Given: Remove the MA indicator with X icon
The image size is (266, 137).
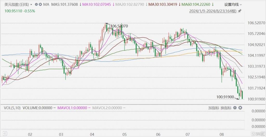Looking at the screenshot, I should click(x=40, y=4).
